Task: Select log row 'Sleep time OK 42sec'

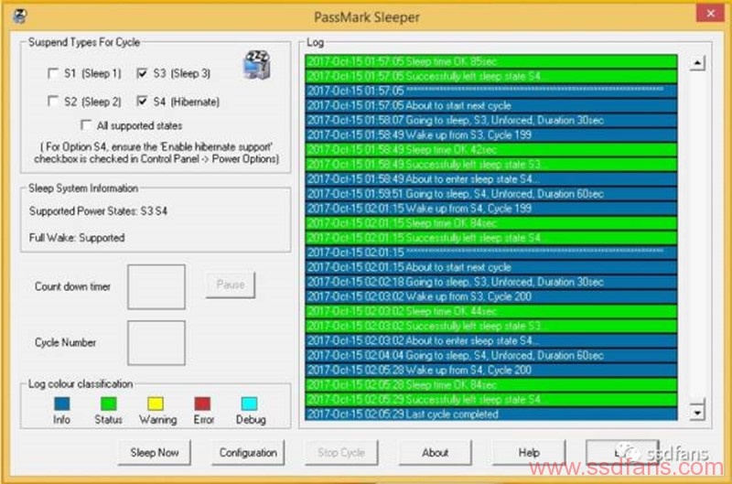Action: [491, 149]
